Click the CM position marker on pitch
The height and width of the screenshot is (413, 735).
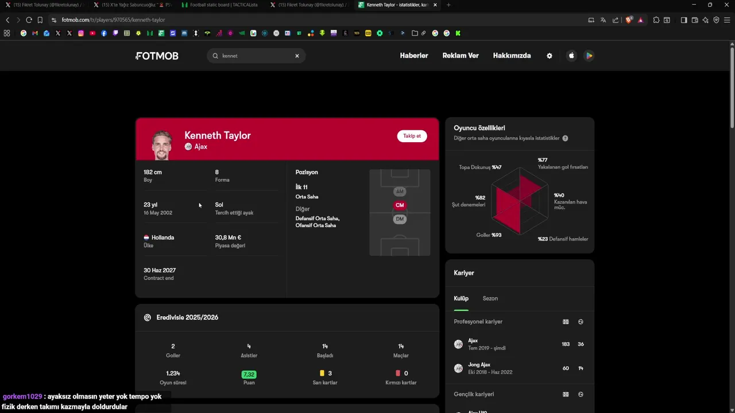pyautogui.click(x=400, y=205)
